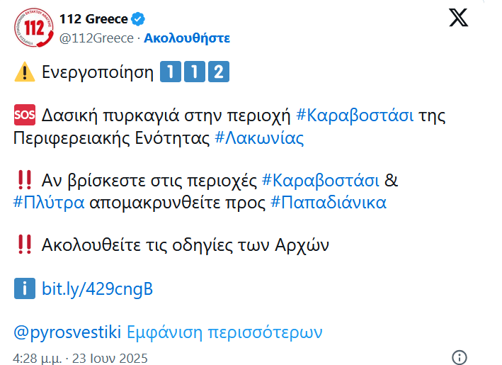Viewport: 502px width, 365px height.
Task: Click the blue information emoji icon
Action: pyautogui.click(x=24, y=288)
